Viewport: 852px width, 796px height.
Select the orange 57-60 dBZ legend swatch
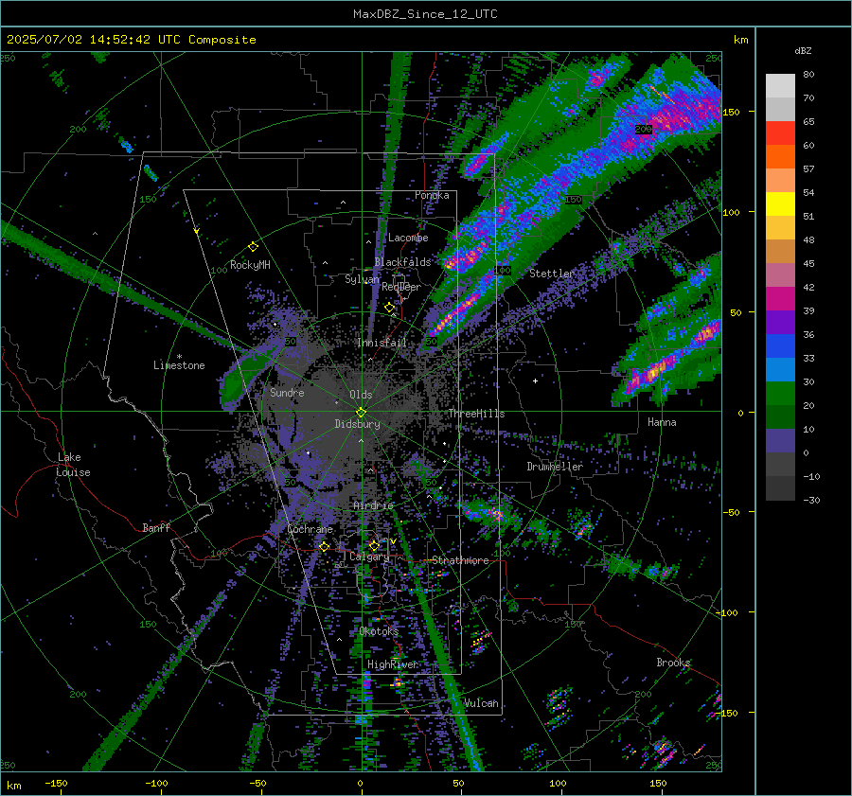click(780, 157)
